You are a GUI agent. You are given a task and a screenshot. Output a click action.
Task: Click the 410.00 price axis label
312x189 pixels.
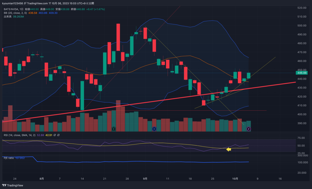302,105
